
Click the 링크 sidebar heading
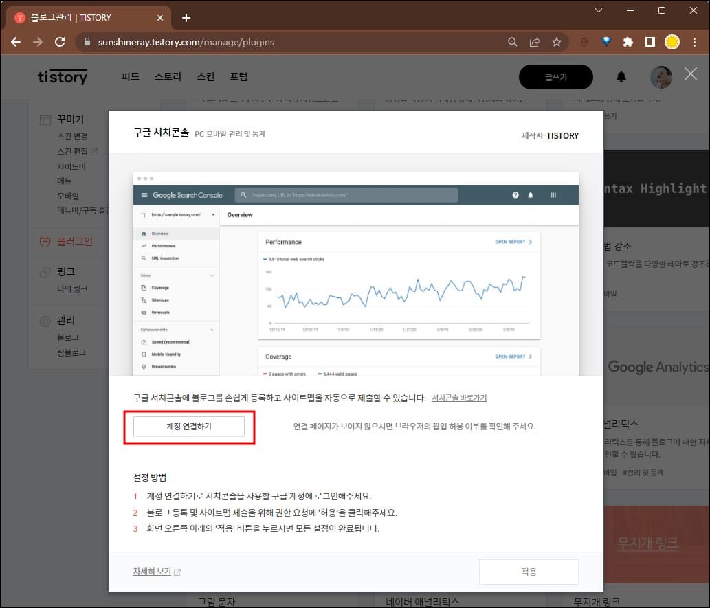coord(66,271)
